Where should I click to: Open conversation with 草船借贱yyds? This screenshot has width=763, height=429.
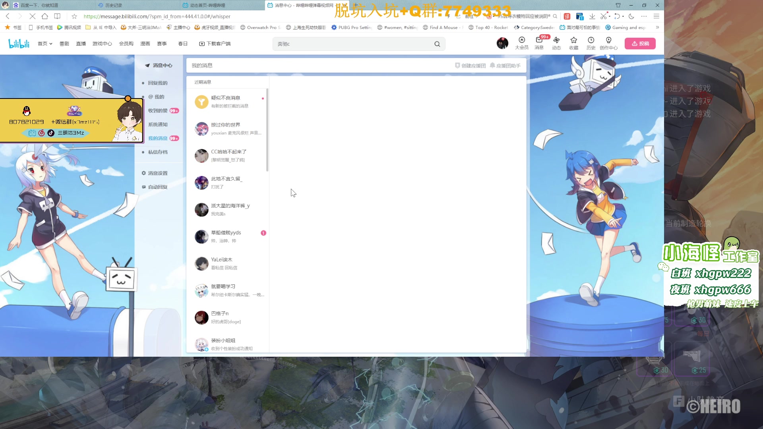[x=228, y=237]
